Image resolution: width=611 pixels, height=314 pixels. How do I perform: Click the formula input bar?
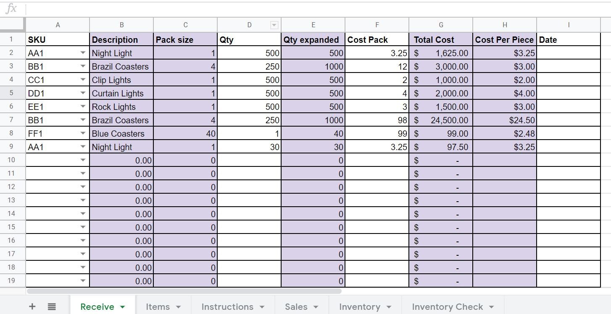[294, 8]
